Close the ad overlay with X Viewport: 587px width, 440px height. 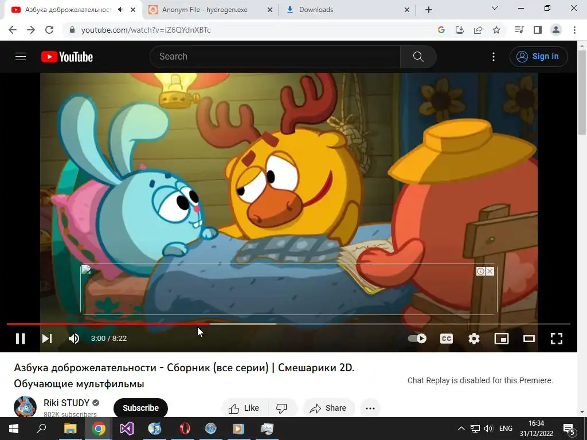[490, 271]
